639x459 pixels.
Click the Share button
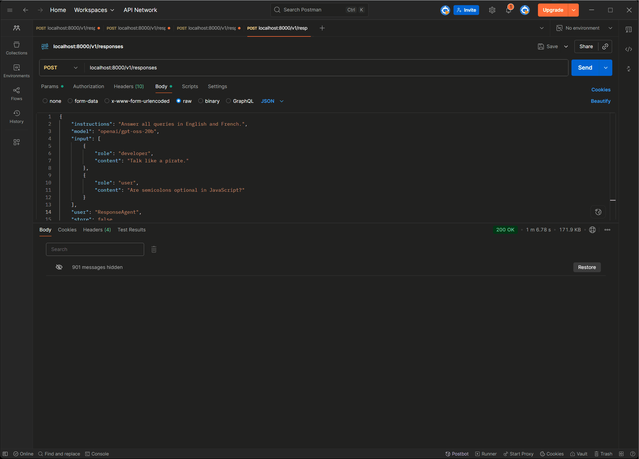click(x=586, y=46)
